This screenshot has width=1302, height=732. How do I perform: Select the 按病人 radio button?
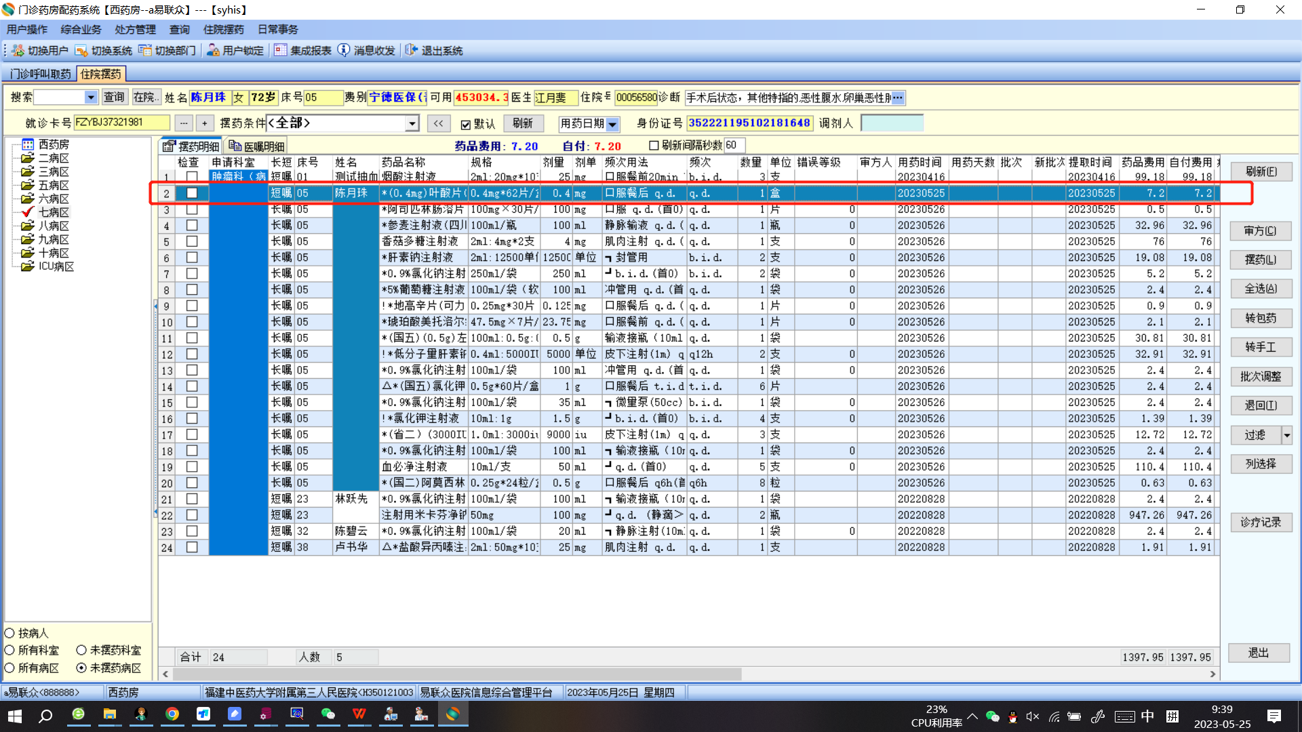coord(10,633)
